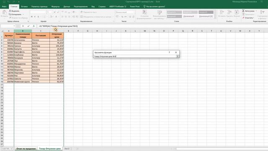
Task: Open the Вид ribbon tab
Action: coord(93,7)
